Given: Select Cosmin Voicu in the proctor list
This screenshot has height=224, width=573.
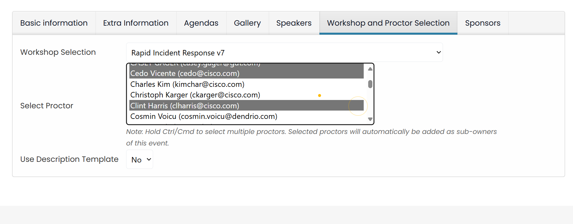Looking at the screenshot, I should (204, 116).
